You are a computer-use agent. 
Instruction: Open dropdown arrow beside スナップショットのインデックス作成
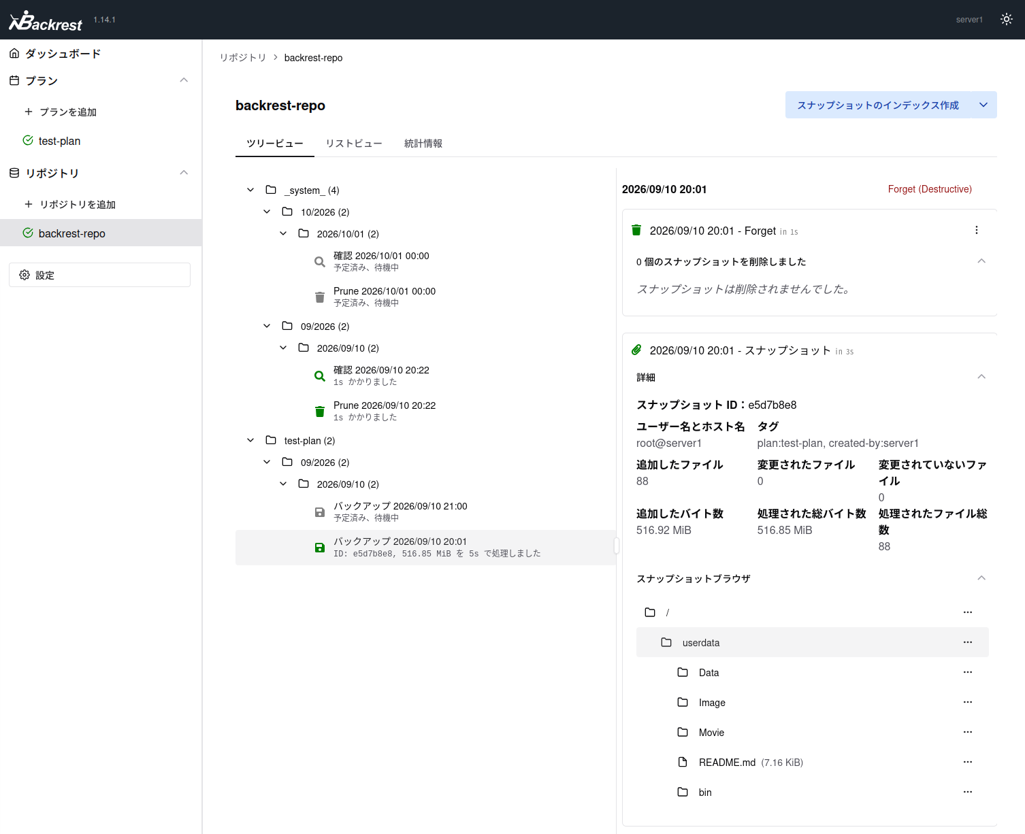tap(983, 105)
